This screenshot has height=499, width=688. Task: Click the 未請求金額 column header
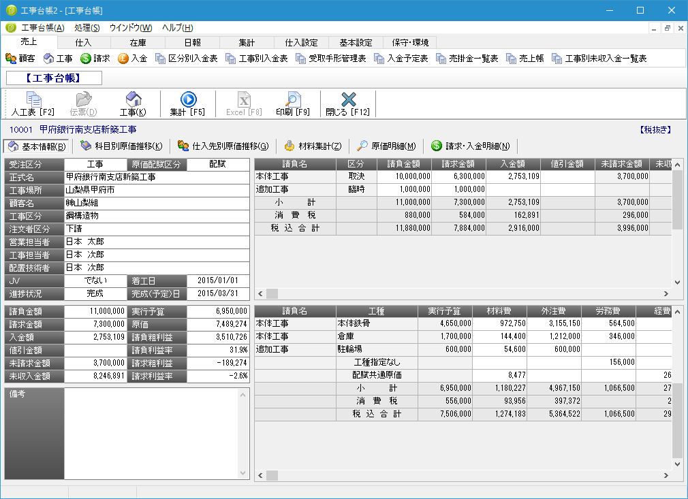pyautogui.click(x=622, y=164)
